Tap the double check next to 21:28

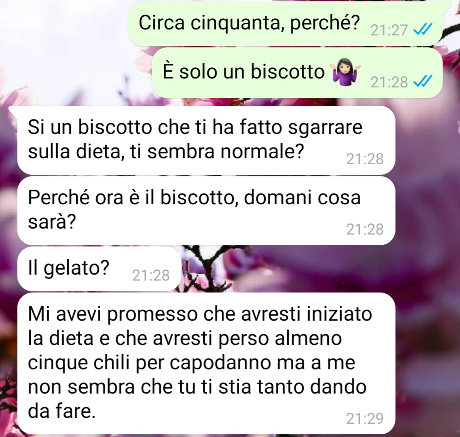click(422, 81)
